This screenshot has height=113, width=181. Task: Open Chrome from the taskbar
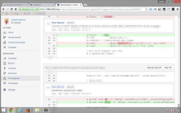11,110
